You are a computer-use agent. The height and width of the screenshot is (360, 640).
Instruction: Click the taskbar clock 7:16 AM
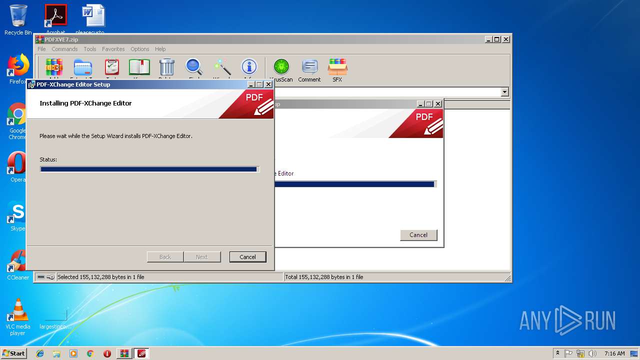[614, 353]
